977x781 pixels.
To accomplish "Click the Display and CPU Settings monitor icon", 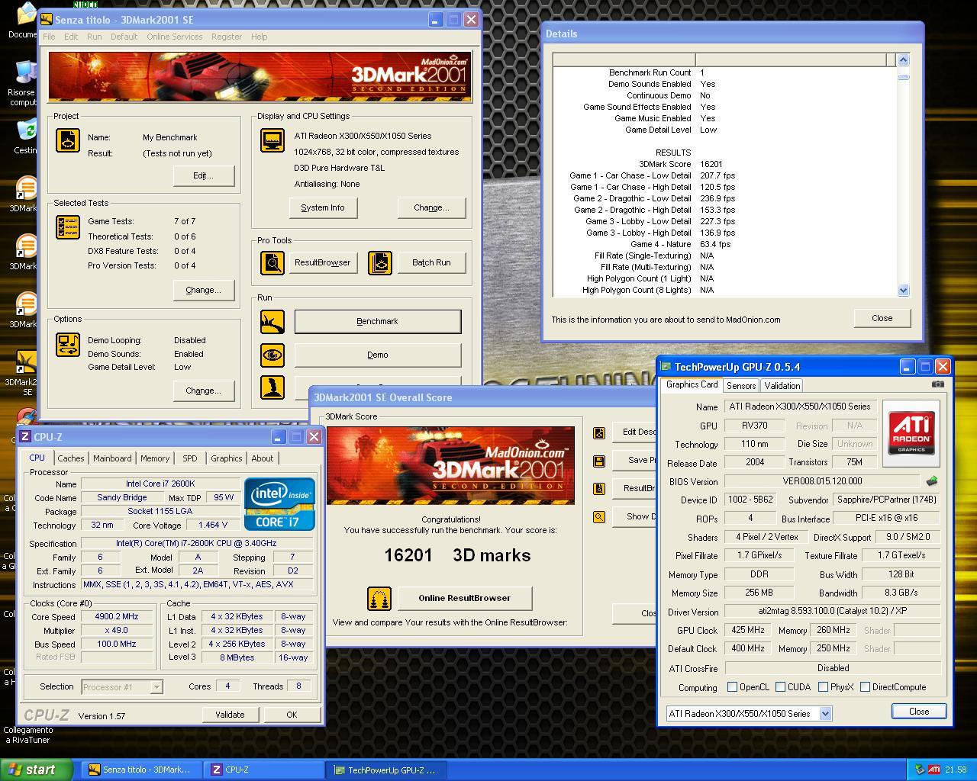I will 272,140.
